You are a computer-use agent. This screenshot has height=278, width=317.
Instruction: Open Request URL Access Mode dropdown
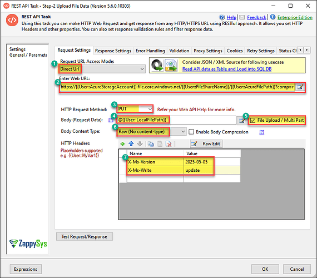point(102,69)
